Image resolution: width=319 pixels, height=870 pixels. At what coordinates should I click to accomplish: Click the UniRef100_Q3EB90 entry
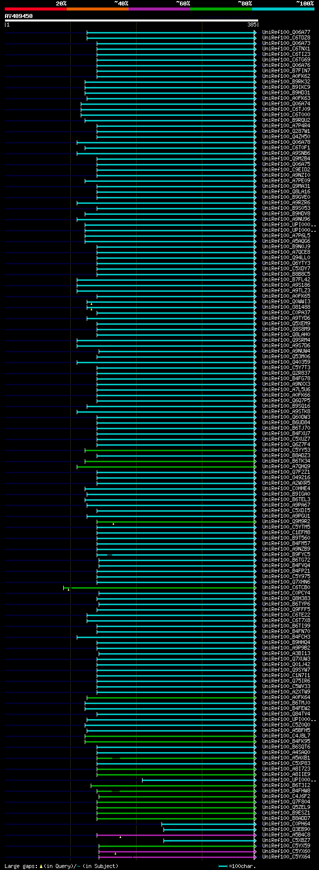pyautogui.click(x=286, y=829)
